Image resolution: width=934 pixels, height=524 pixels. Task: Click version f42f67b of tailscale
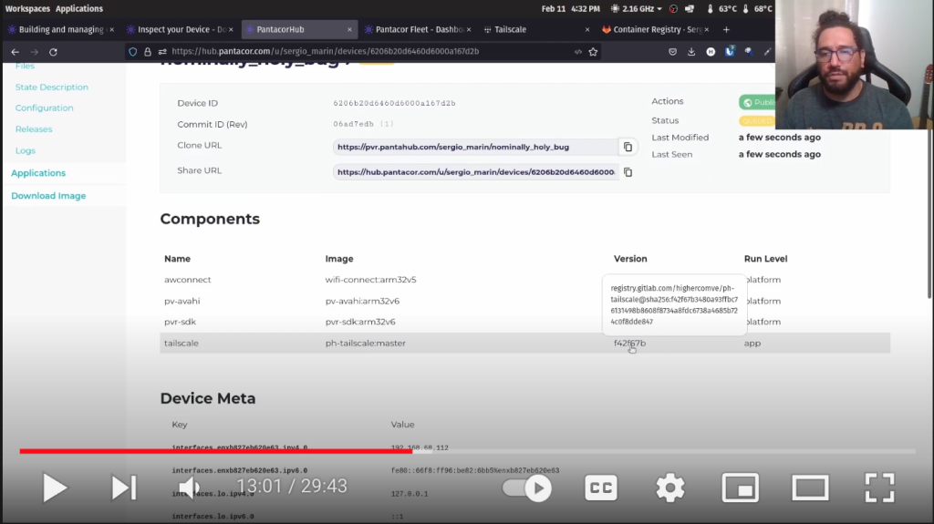pos(629,343)
